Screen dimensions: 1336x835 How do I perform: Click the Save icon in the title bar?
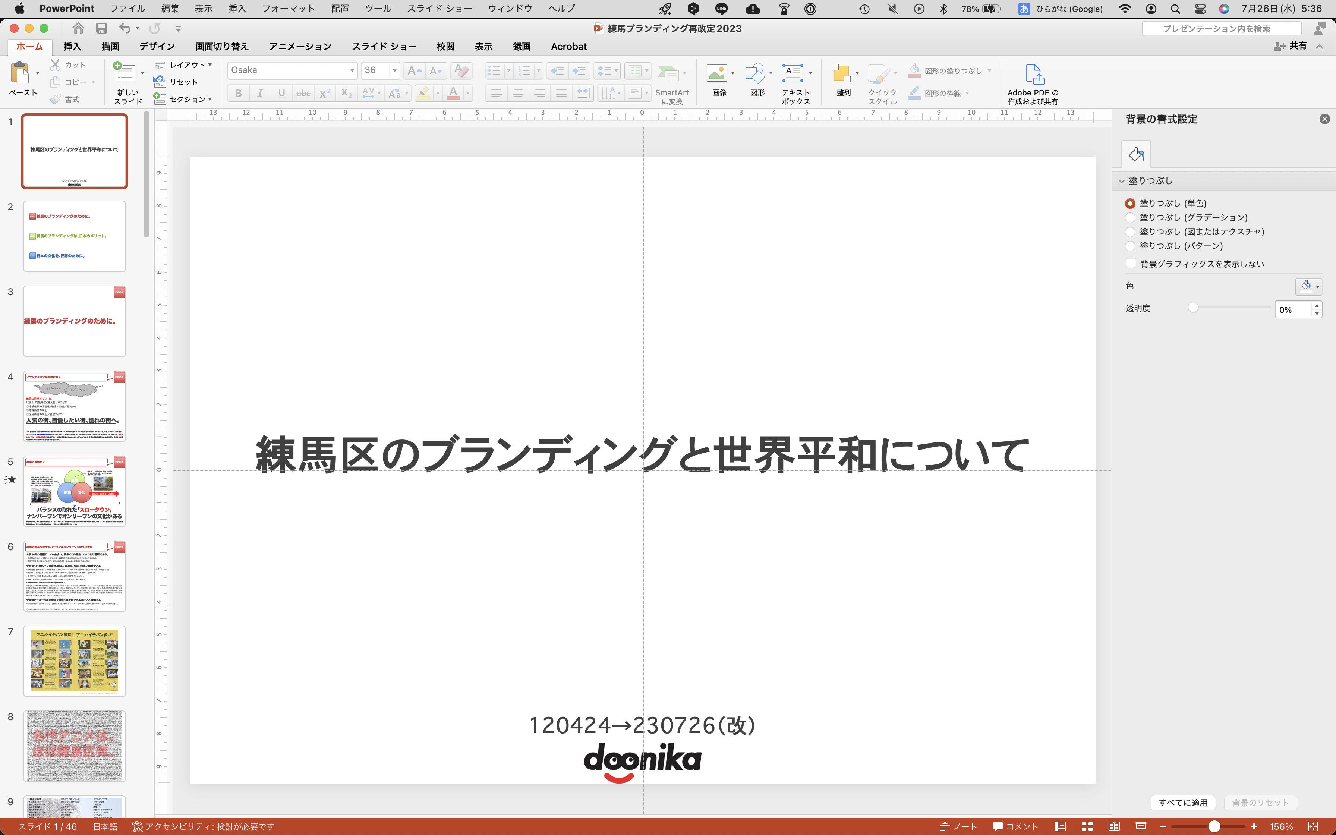click(x=101, y=29)
